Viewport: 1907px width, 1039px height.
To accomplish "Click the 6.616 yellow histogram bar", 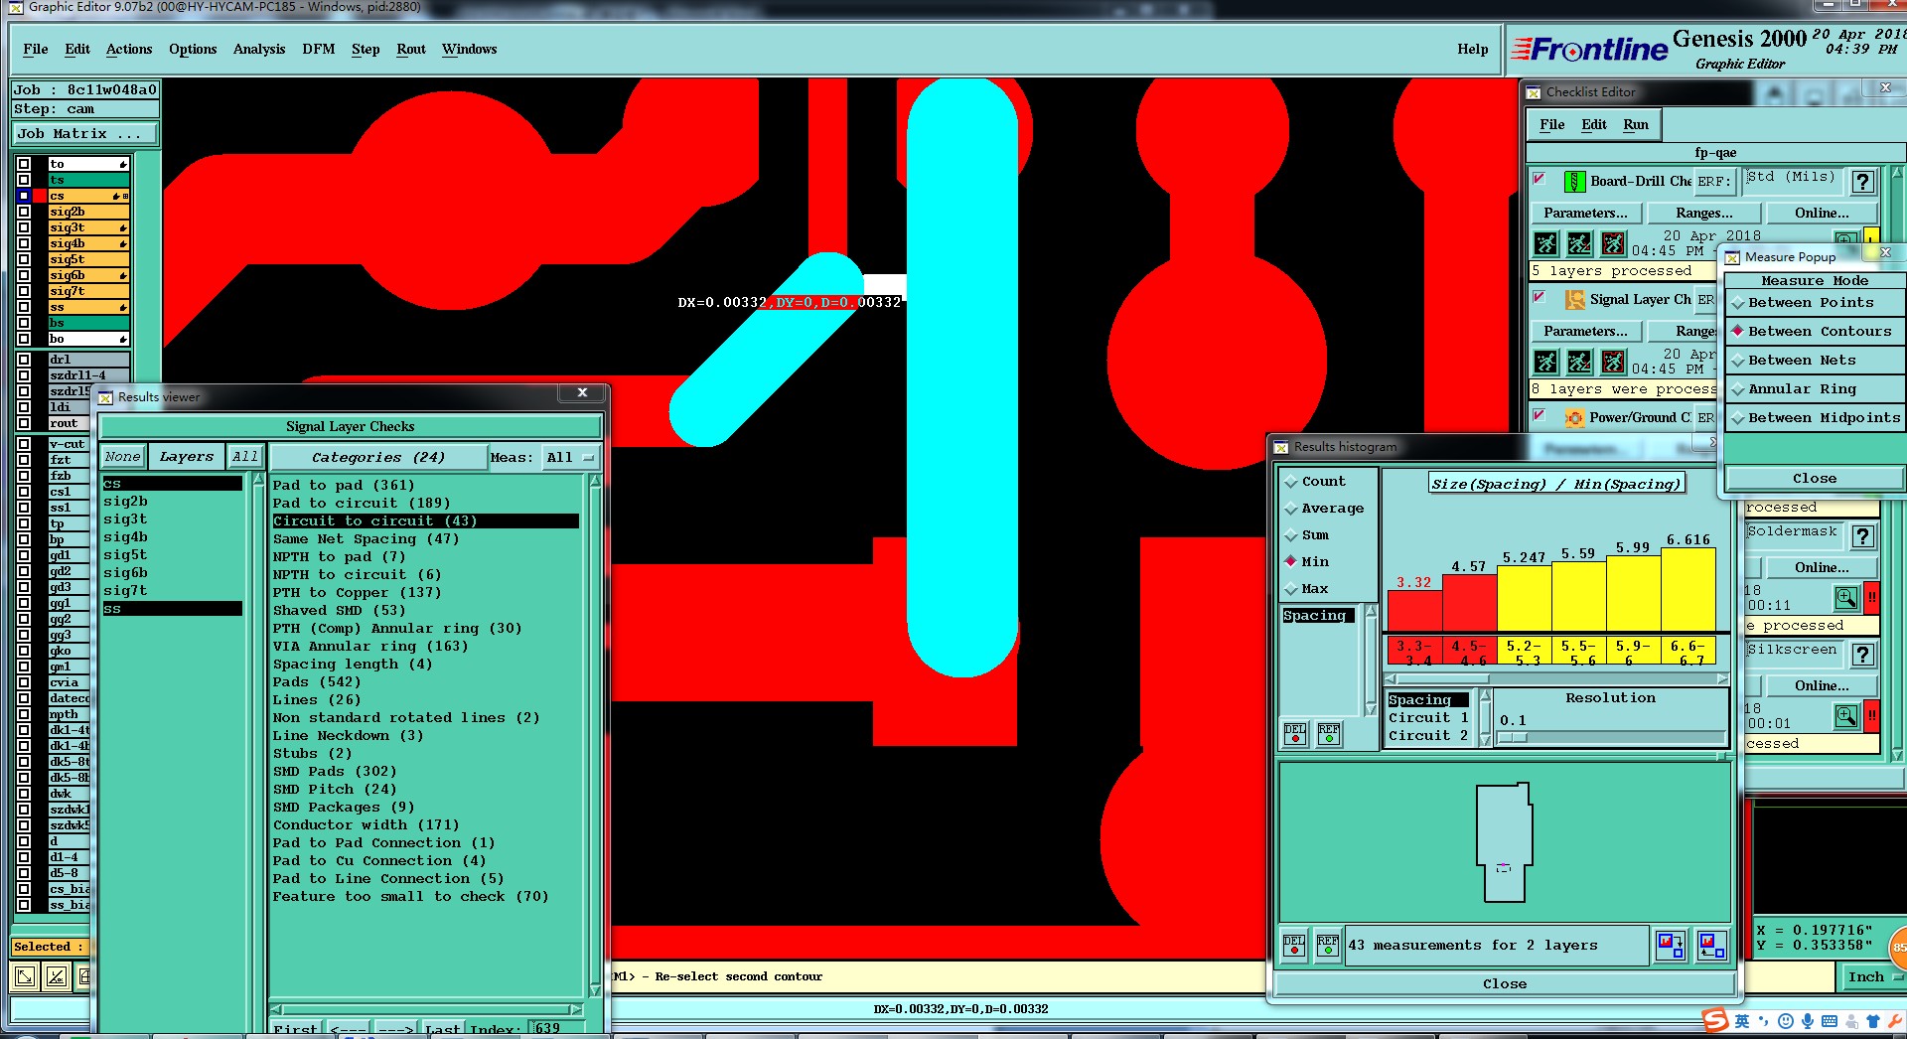I will [x=1688, y=589].
